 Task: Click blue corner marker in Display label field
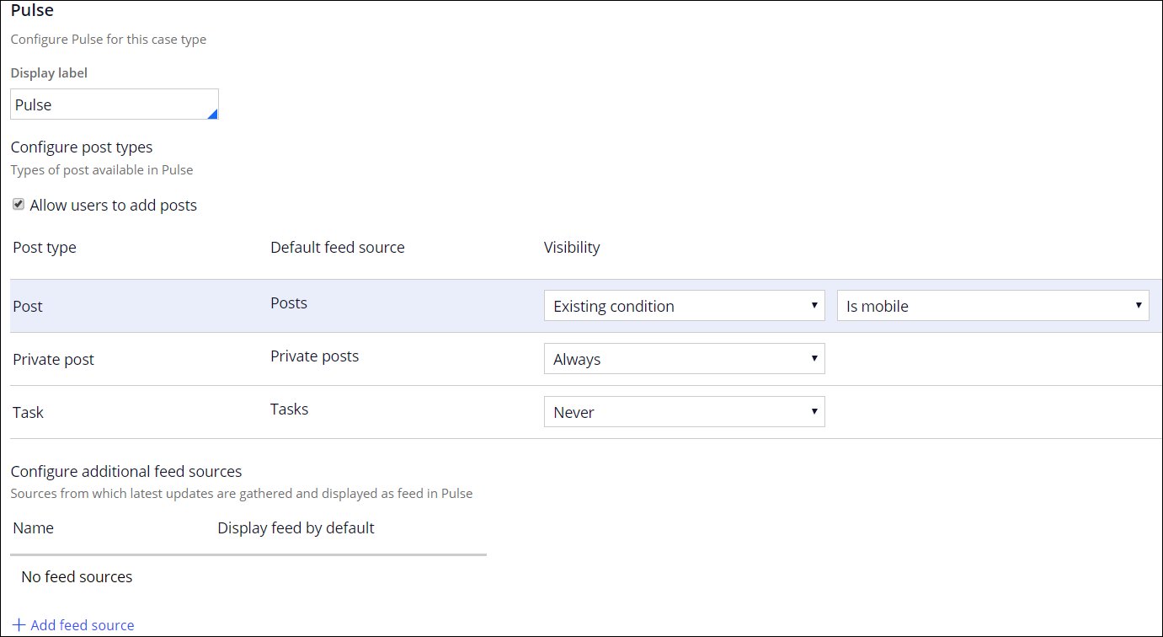pos(212,114)
